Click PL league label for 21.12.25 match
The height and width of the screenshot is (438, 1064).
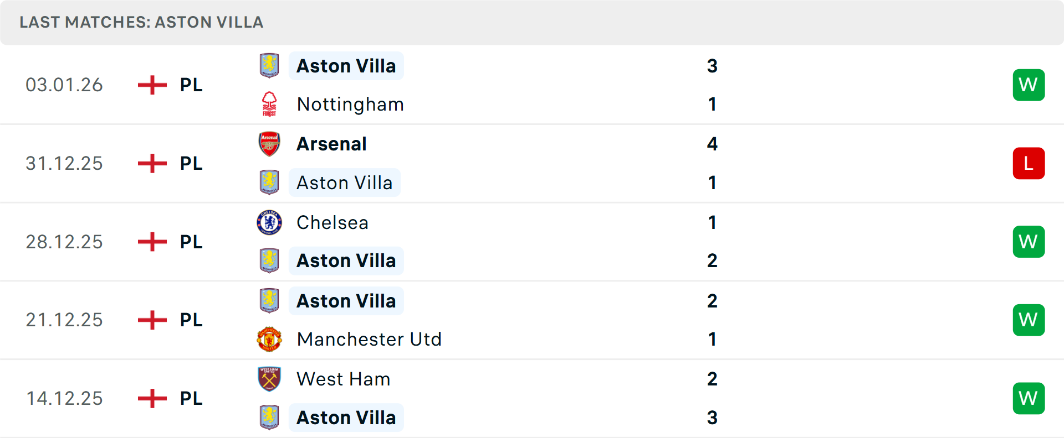(191, 320)
